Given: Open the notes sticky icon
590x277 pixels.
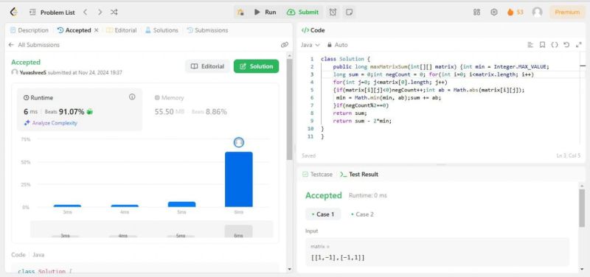Looking at the screenshot, I should pyautogui.click(x=349, y=12).
